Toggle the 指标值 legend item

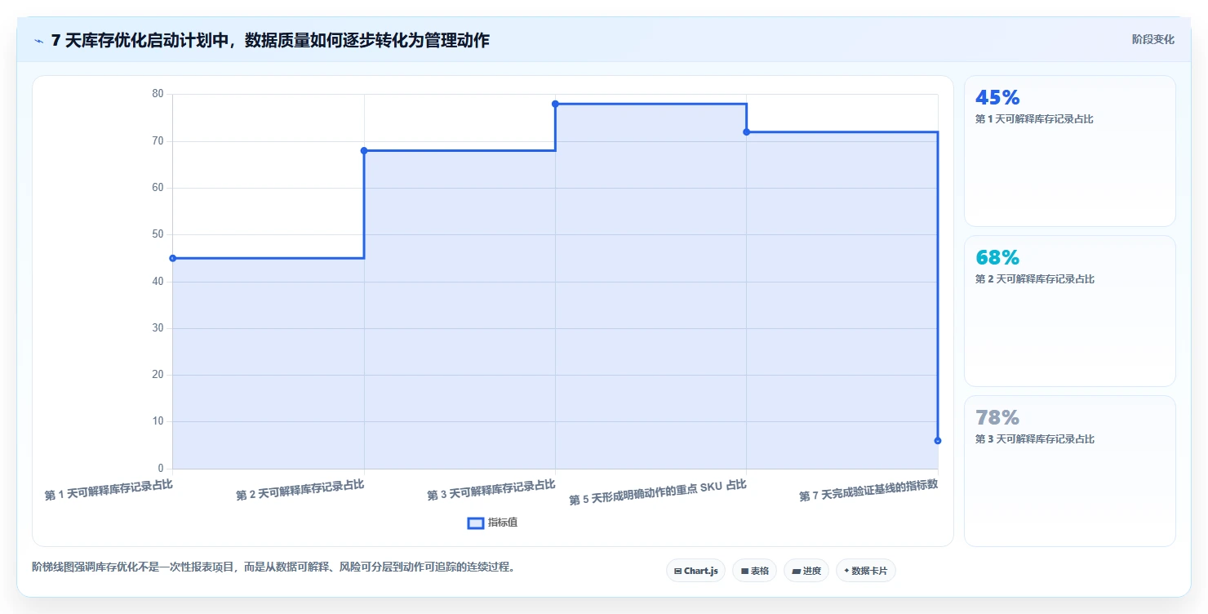(492, 523)
